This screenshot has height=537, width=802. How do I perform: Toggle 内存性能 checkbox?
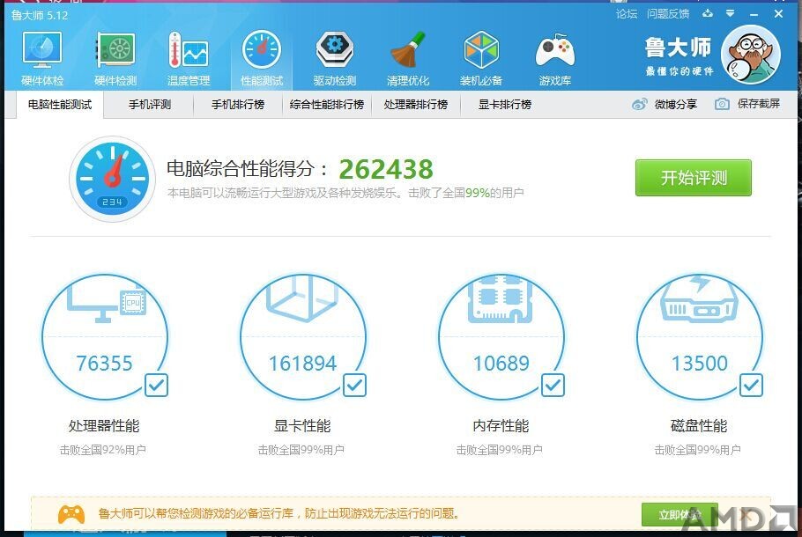[553, 386]
